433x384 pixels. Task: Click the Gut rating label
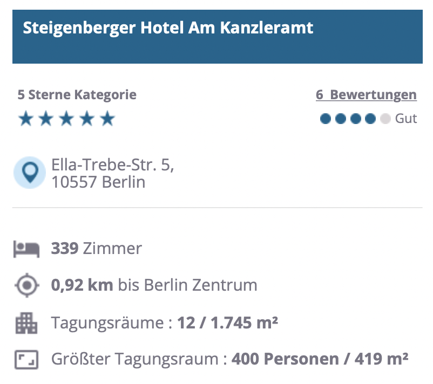[406, 119]
